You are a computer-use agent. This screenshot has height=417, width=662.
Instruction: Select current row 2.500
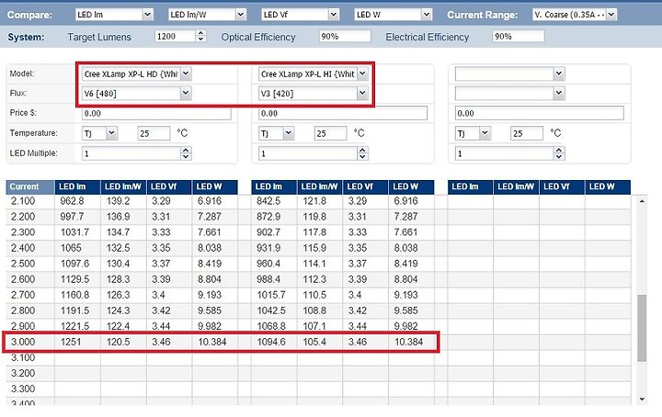pos(23,264)
